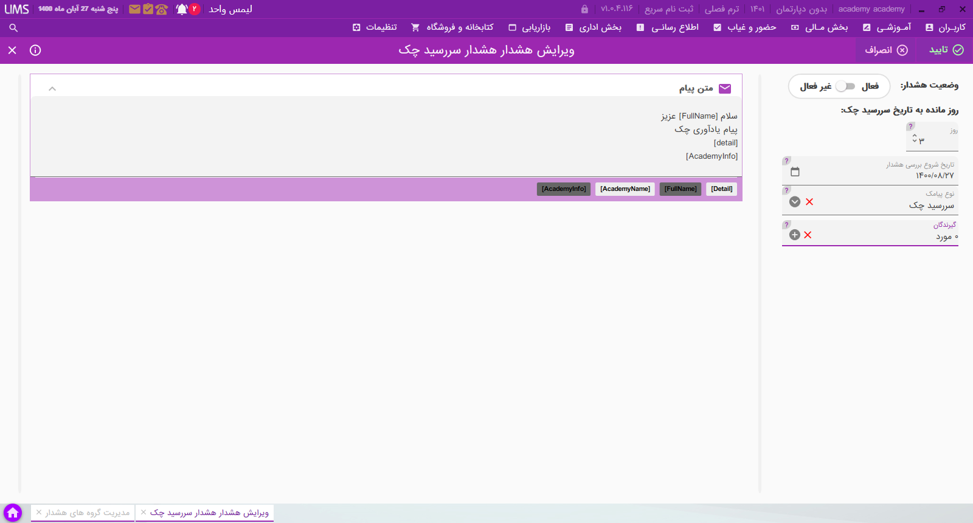This screenshot has width=973, height=523.
Task: Open the notifications bell icon
Action: point(182,9)
